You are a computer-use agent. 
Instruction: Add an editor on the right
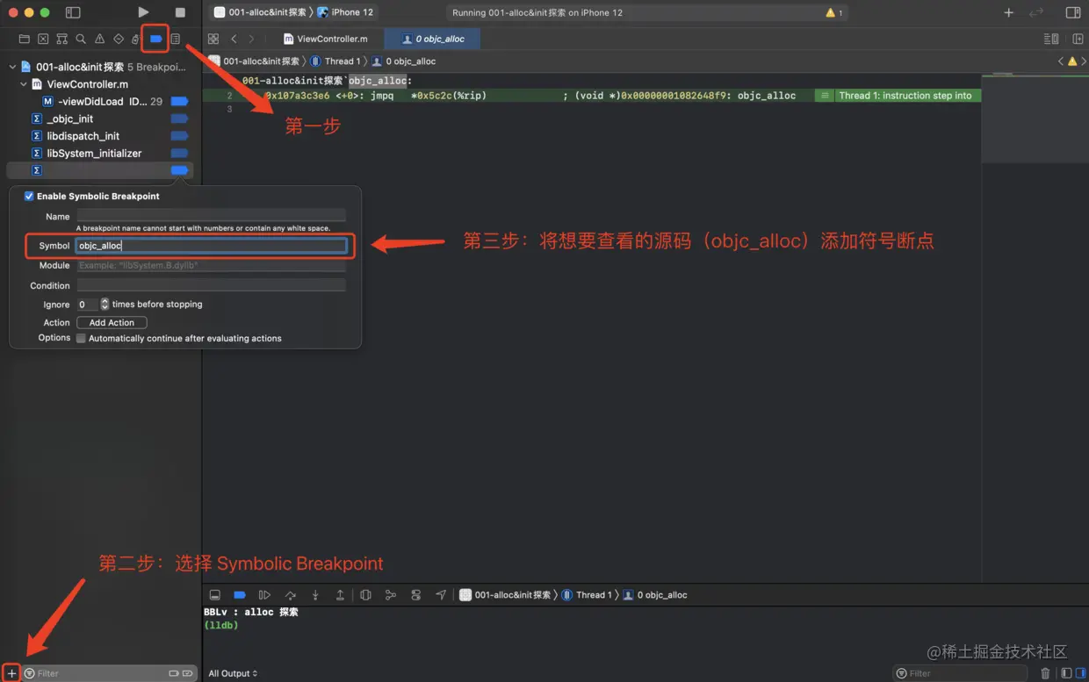[1078, 39]
